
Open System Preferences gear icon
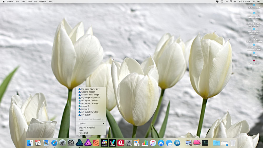click(x=71, y=143)
